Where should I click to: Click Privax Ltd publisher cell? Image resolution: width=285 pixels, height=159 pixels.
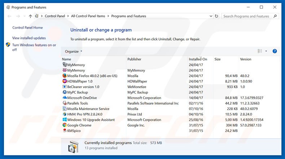click(x=135, y=114)
